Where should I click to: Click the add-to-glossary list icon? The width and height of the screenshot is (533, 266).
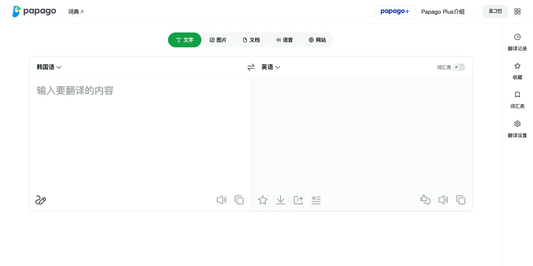[316, 200]
